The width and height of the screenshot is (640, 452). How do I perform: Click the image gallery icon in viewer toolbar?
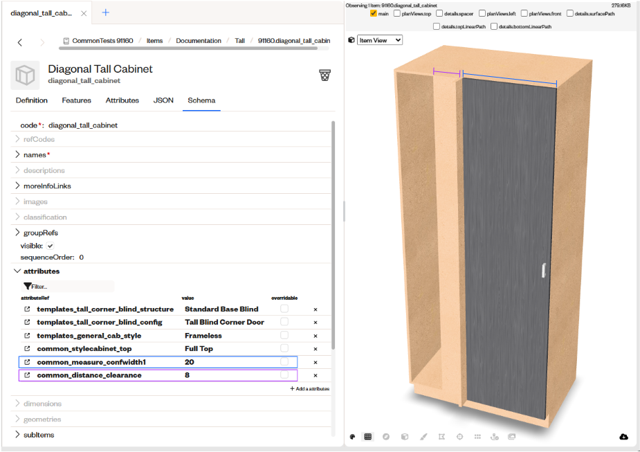coord(512,437)
